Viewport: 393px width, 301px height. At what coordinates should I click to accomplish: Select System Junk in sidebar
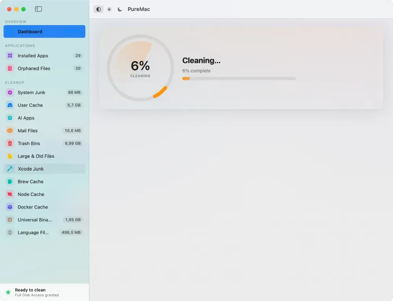(44, 92)
